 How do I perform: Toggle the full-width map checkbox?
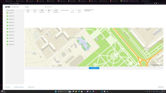click(x=61, y=10)
